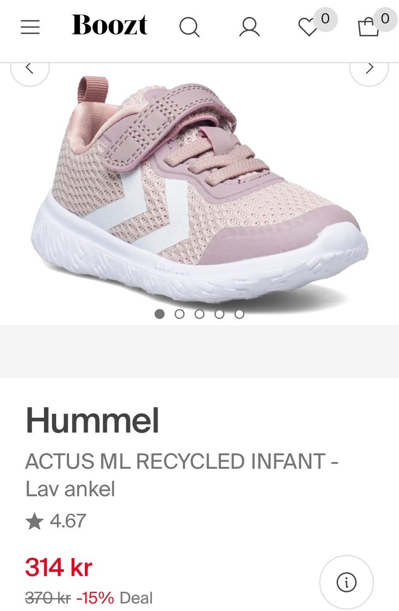The height and width of the screenshot is (611, 399).
Task: Open the wishlist heart icon
Action: pyautogui.click(x=308, y=28)
